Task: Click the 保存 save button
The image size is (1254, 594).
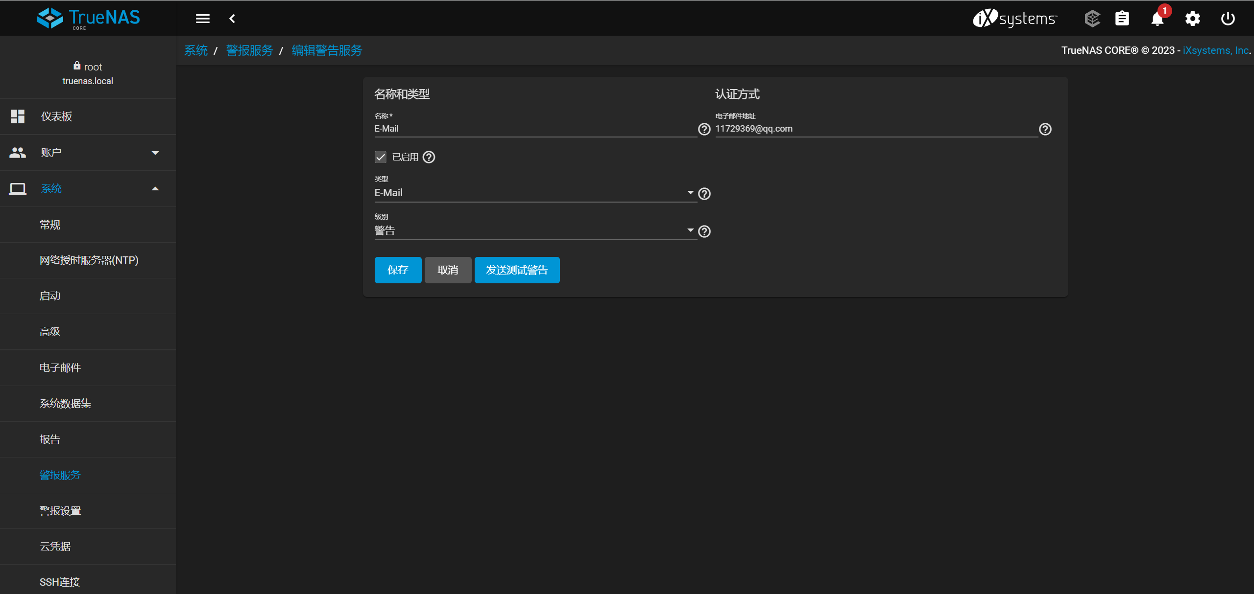Action: coord(397,270)
